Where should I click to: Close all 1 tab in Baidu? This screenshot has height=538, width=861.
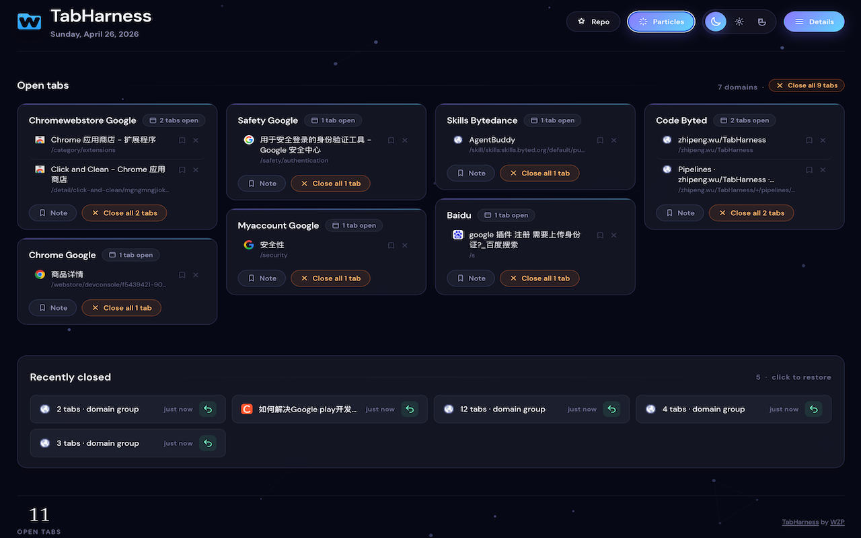540,278
